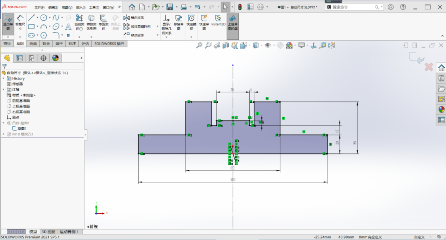This screenshot has height=240, width=446.
Task: Toggle Hide/Show Items eye icon
Action: coord(268,45)
